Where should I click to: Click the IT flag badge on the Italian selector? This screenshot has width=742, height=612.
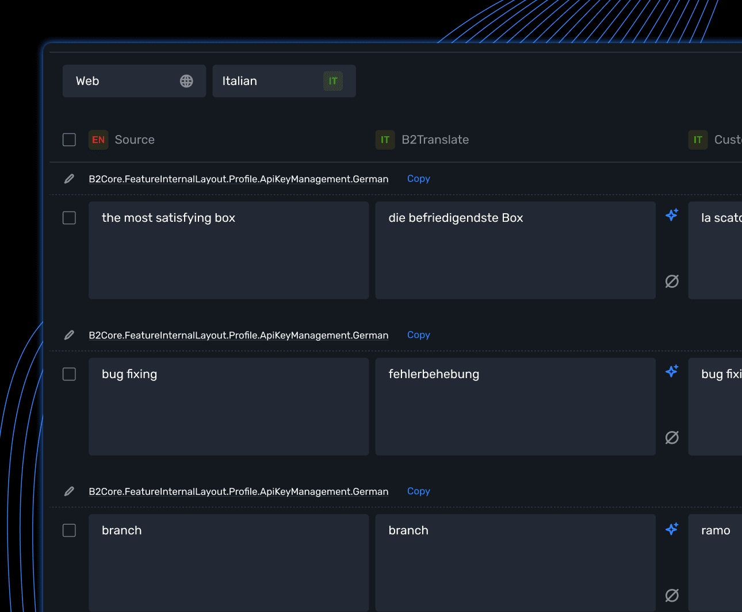333,81
